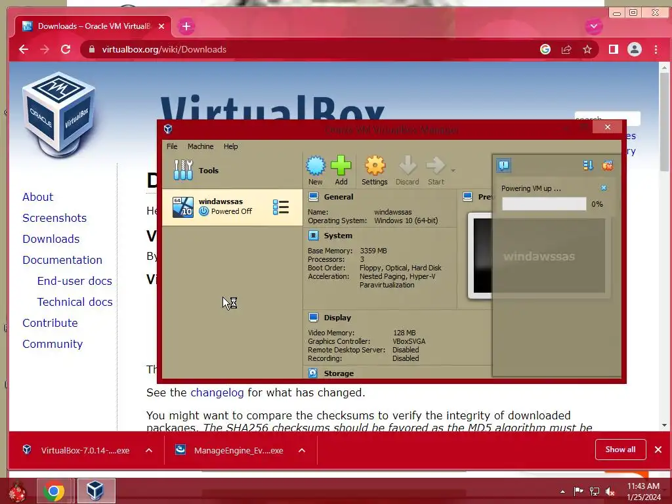Open the taskbar clock showing 11:43 AM
Viewport: 672px width, 504px height.
[x=644, y=492]
